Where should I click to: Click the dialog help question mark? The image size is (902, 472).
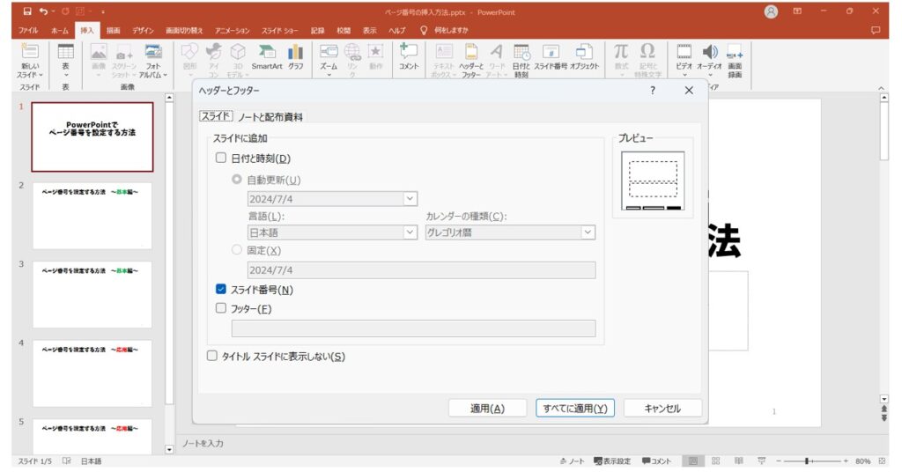click(x=653, y=90)
